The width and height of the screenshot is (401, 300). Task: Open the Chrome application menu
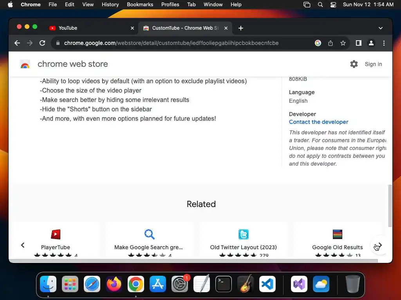(x=31, y=5)
